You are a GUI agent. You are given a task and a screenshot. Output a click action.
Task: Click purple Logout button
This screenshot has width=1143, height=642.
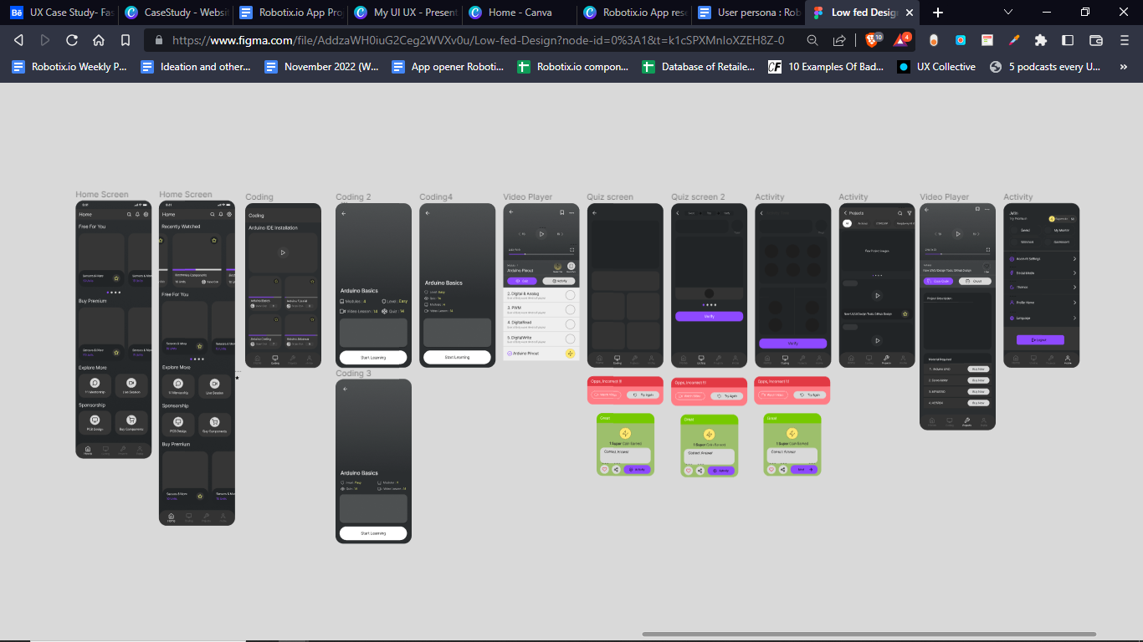[1040, 340]
